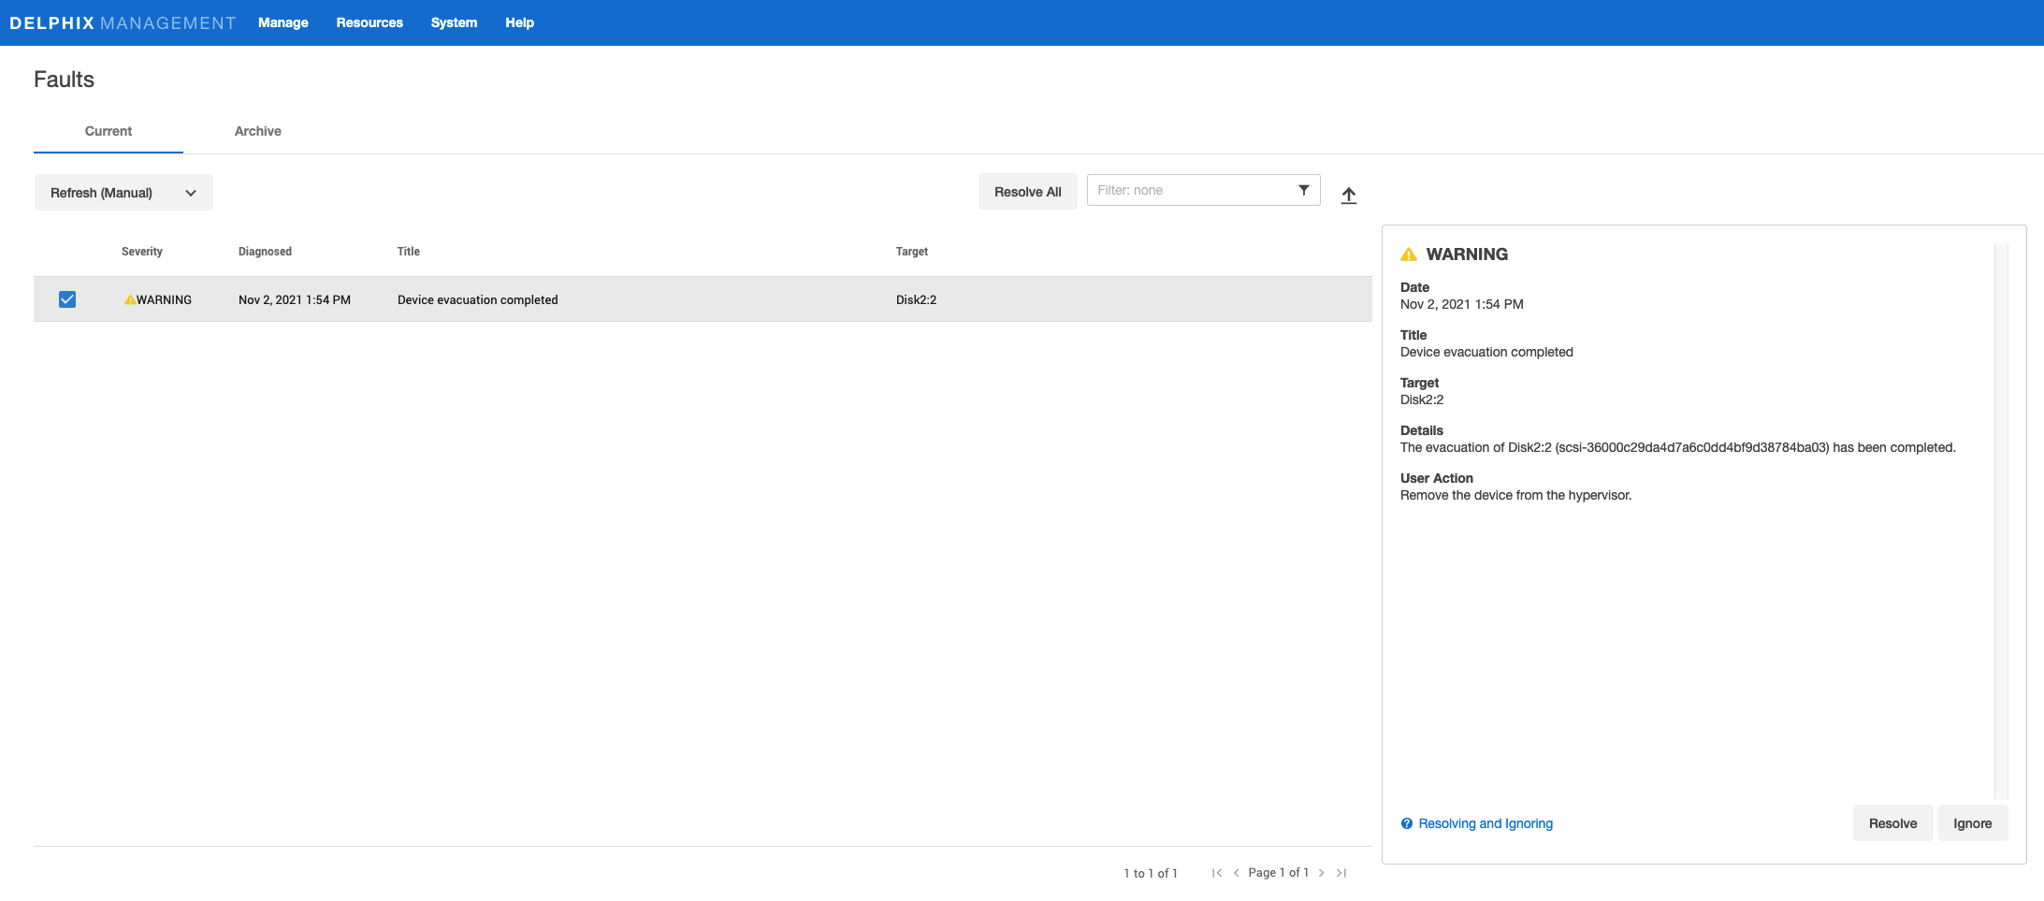2044x901 pixels.
Task: Open the Manage menu
Action: click(x=283, y=22)
